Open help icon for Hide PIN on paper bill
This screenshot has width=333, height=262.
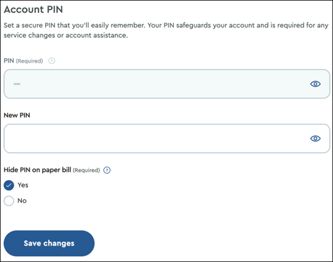coord(107,170)
